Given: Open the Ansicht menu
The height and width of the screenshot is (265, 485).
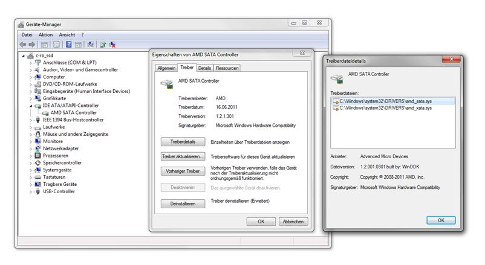Looking at the screenshot, I should [67, 35].
